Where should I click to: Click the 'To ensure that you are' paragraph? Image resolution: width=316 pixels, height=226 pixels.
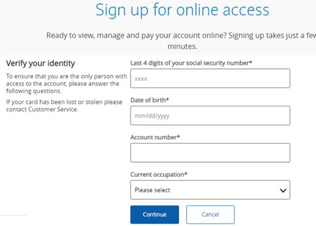63,83
